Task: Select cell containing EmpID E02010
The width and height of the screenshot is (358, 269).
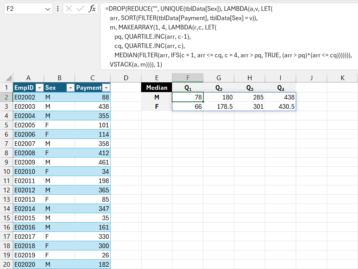Action: pos(28,171)
